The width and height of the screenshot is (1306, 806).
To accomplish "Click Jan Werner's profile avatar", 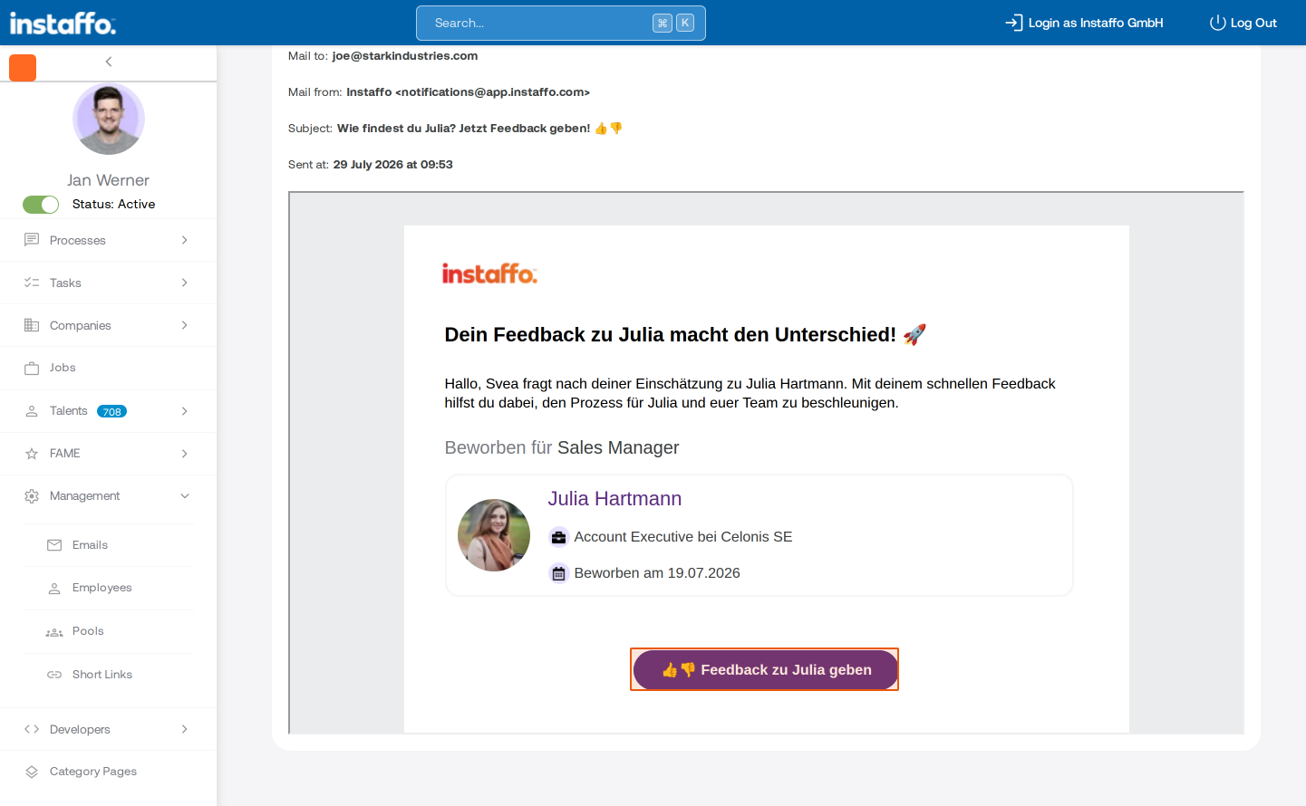I will coord(109,119).
